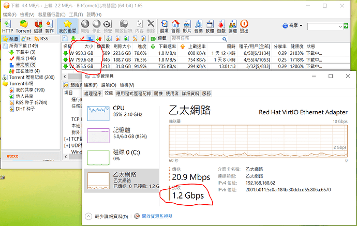Click the 影片 movies icon
Viewport: 357px width, 226px height.
(187, 26)
